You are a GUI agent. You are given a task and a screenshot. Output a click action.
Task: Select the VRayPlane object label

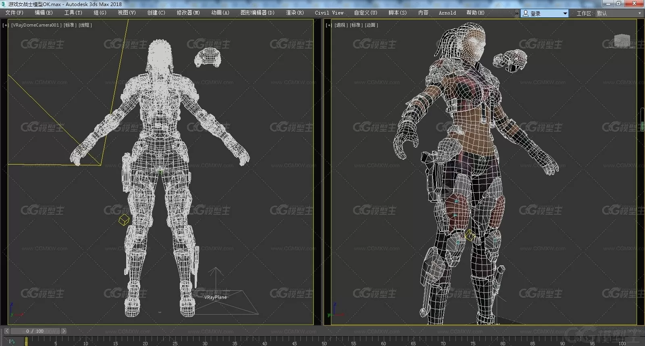(215, 297)
